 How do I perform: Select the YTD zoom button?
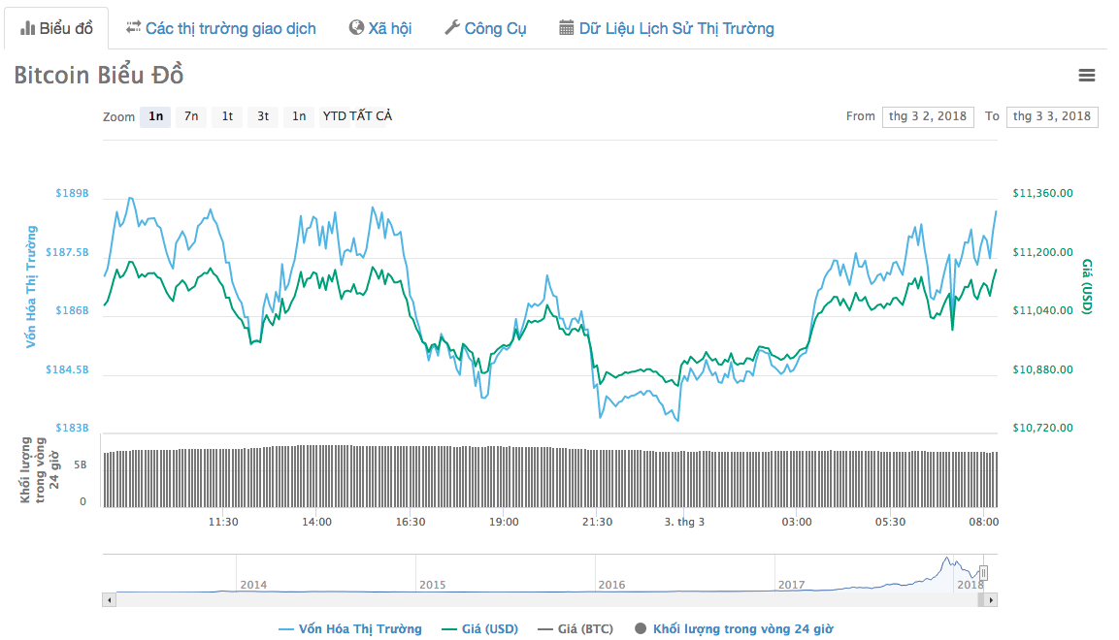334,116
